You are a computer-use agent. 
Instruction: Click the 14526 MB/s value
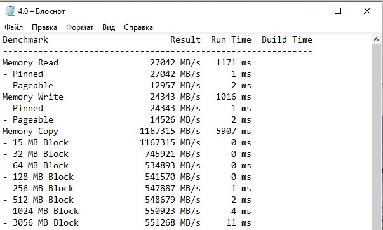coord(175,120)
